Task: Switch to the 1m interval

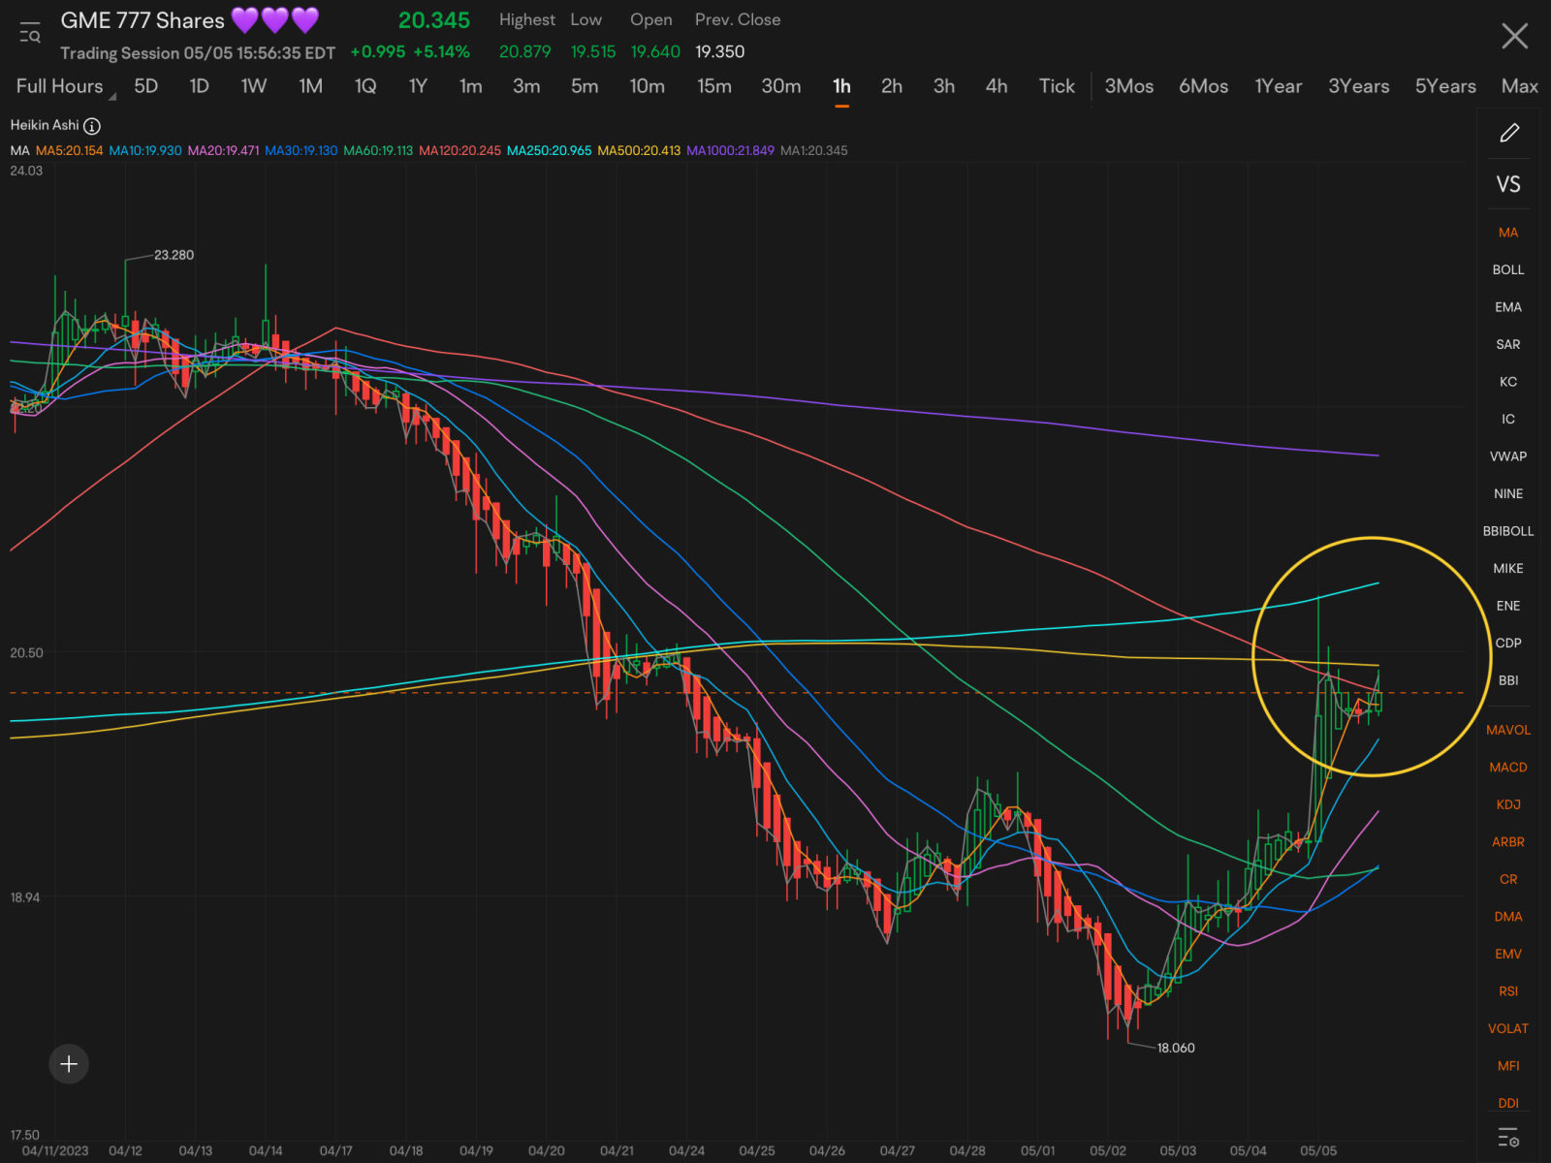Action: point(471,86)
